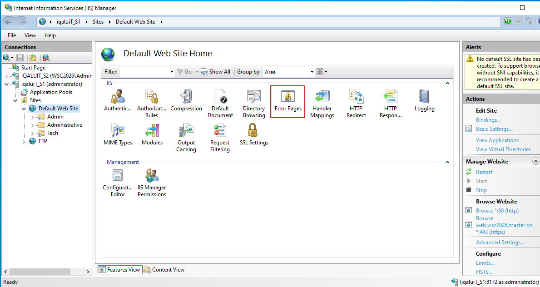Switch to the Content View tab
The width and height of the screenshot is (540, 287).
pyautogui.click(x=164, y=270)
